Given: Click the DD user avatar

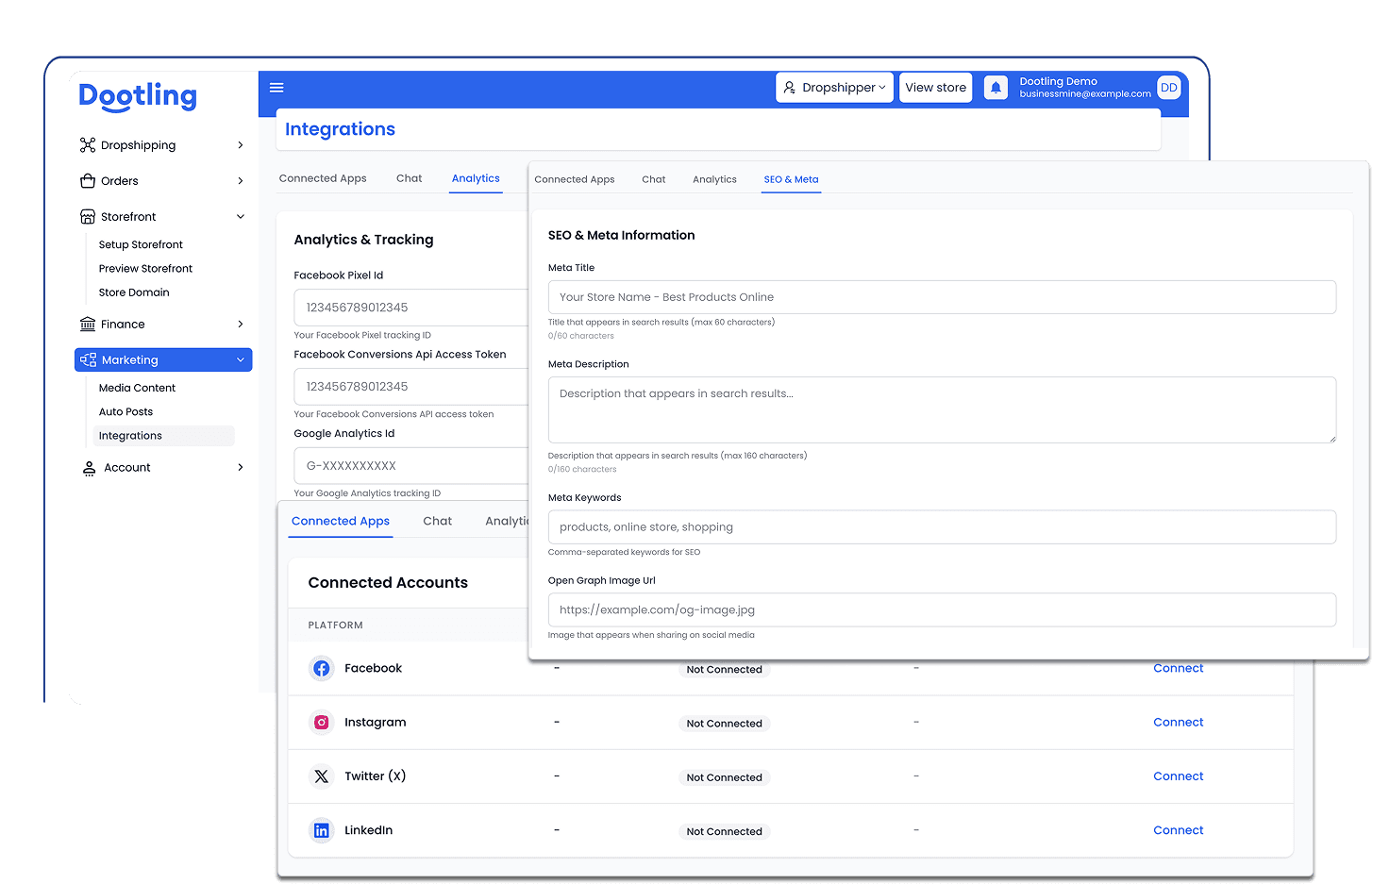Looking at the screenshot, I should (x=1168, y=88).
